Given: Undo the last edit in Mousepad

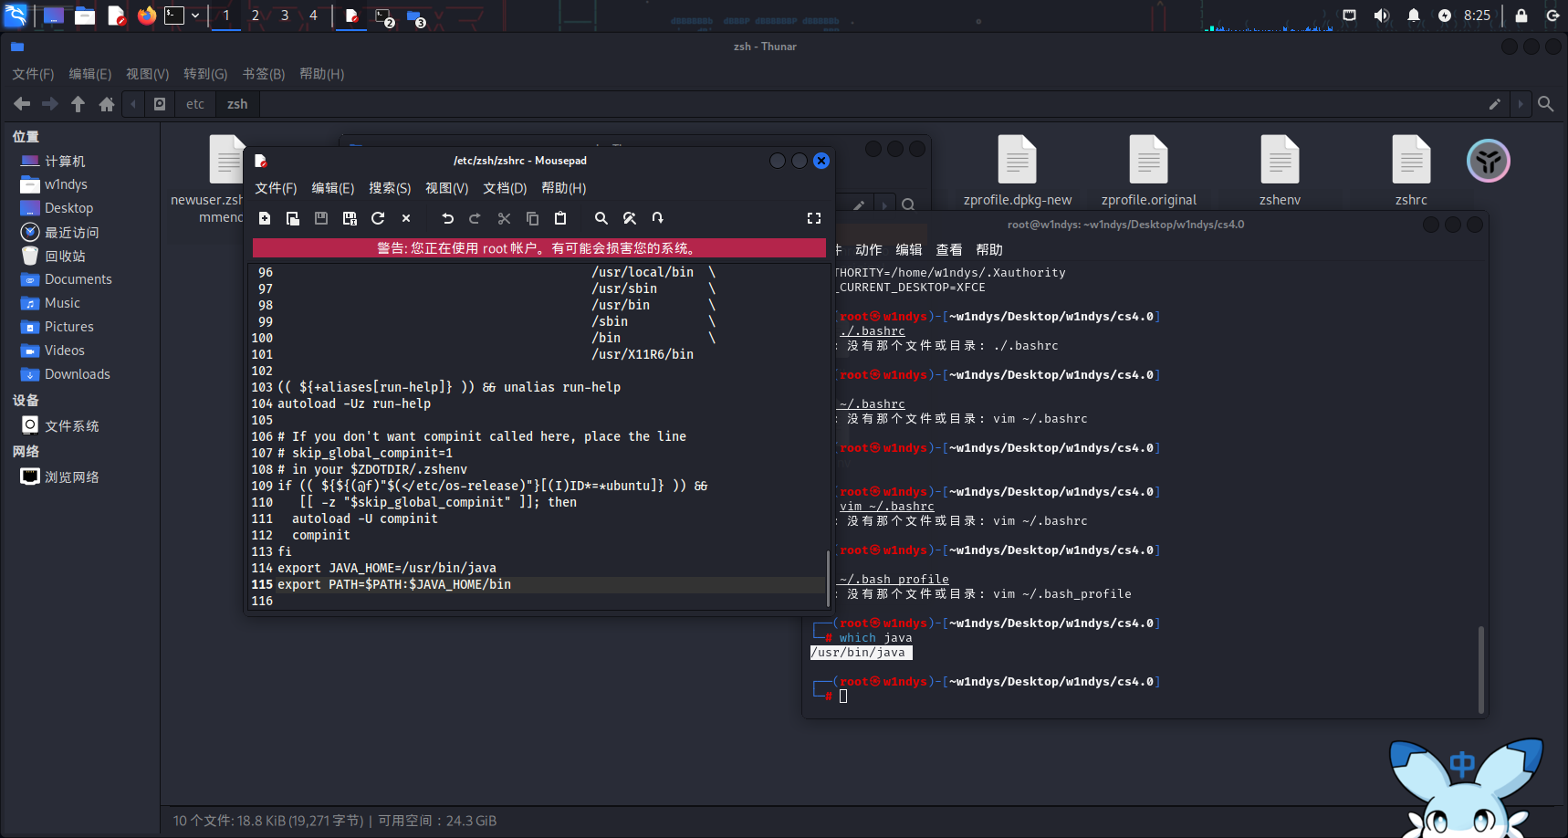Looking at the screenshot, I should (x=447, y=218).
